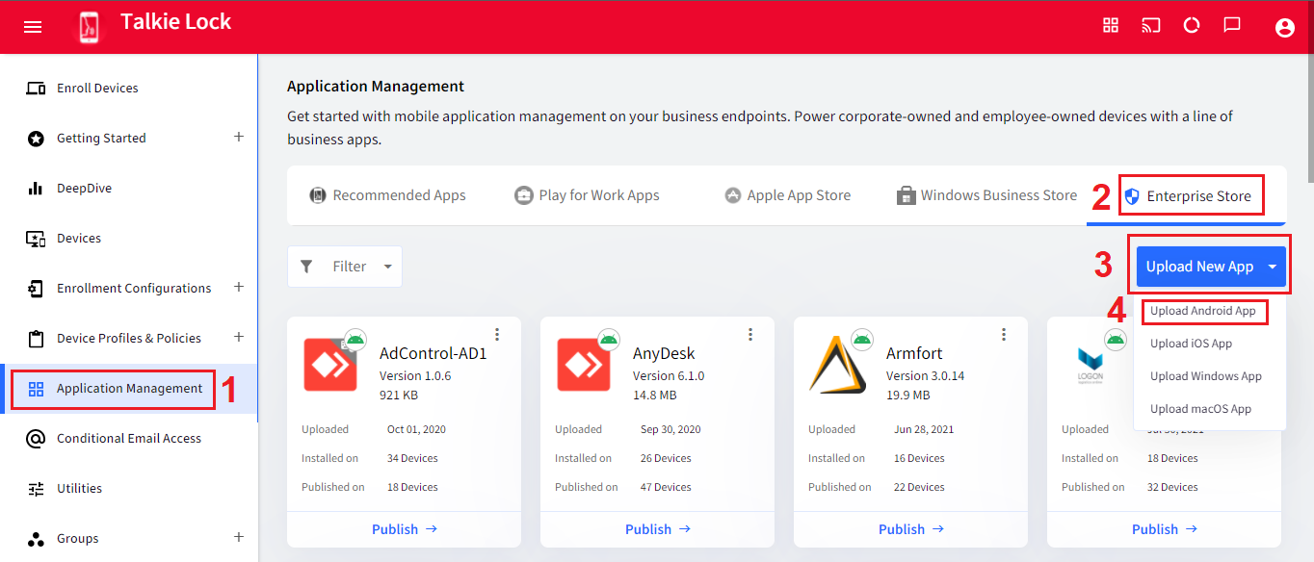Click Publish on the Logon app card
This screenshot has width=1314, height=562.
click(x=1165, y=529)
